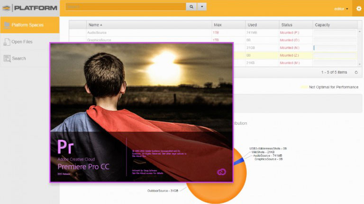
Task: Click the 1 - 5 of 5 items text
Action: pyautogui.click(x=334, y=72)
